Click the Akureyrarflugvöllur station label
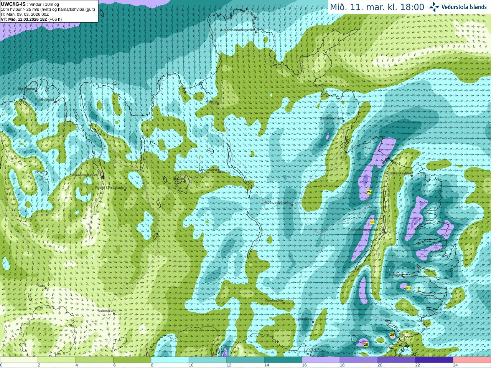 pyautogui.click(x=87, y=175)
